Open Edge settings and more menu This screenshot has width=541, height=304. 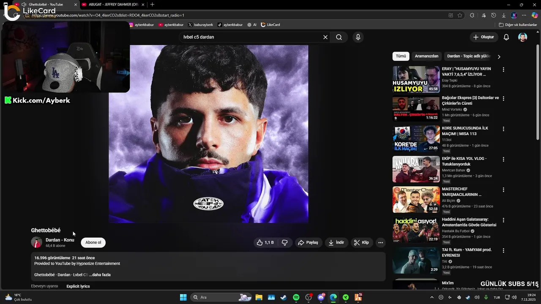point(524,15)
